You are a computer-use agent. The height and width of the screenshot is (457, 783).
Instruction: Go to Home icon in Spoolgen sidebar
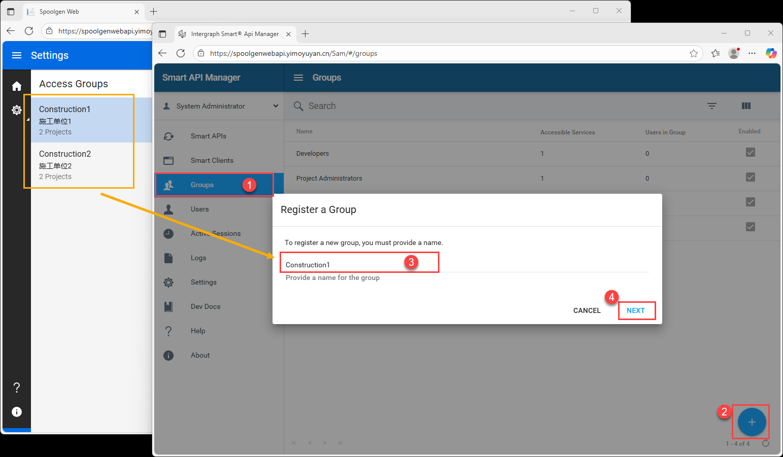17,86
